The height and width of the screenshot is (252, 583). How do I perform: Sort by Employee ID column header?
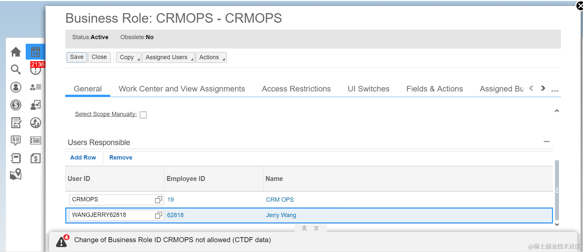coord(214,179)
